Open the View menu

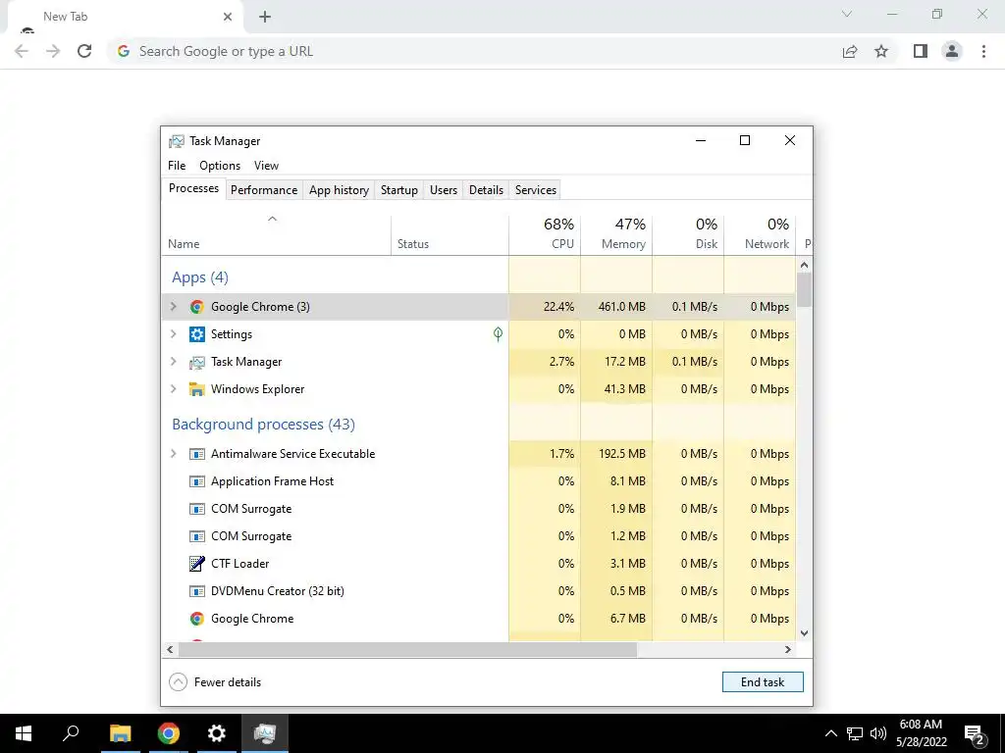tap(266, 165)
